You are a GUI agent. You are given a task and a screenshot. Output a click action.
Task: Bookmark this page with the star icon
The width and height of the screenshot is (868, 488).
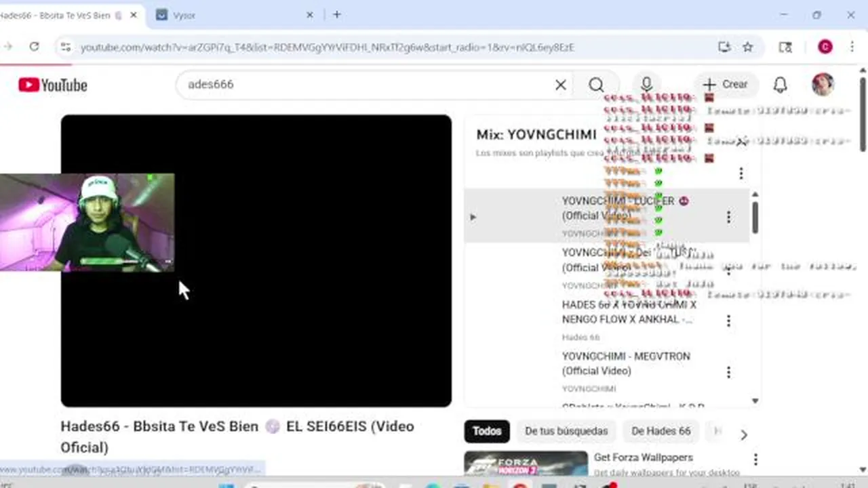(748, 47)
